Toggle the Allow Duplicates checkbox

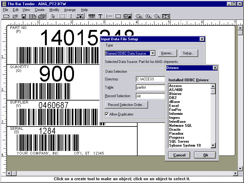107,114
